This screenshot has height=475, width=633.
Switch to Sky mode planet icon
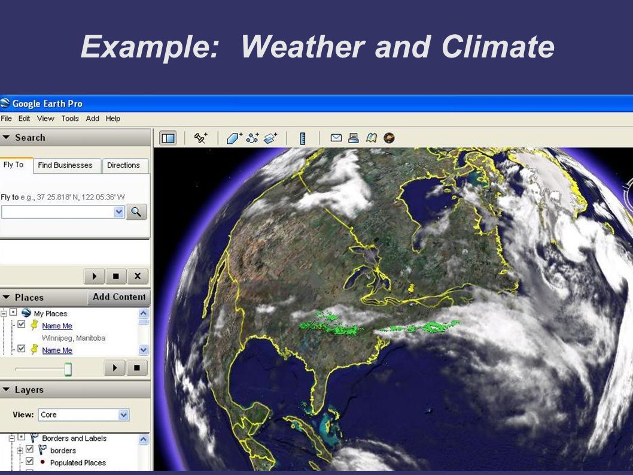(389, 138)
